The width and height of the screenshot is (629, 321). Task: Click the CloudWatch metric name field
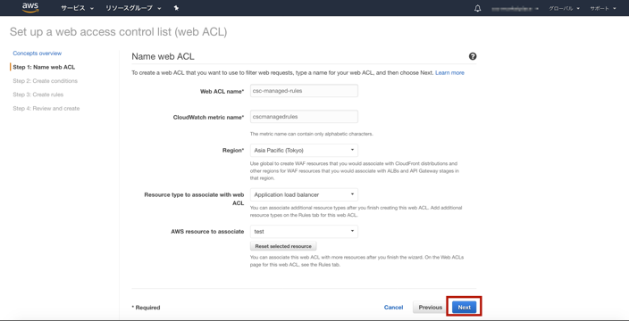pos(304,117)
